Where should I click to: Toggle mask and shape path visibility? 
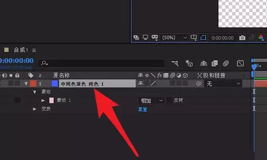(203, 37)
